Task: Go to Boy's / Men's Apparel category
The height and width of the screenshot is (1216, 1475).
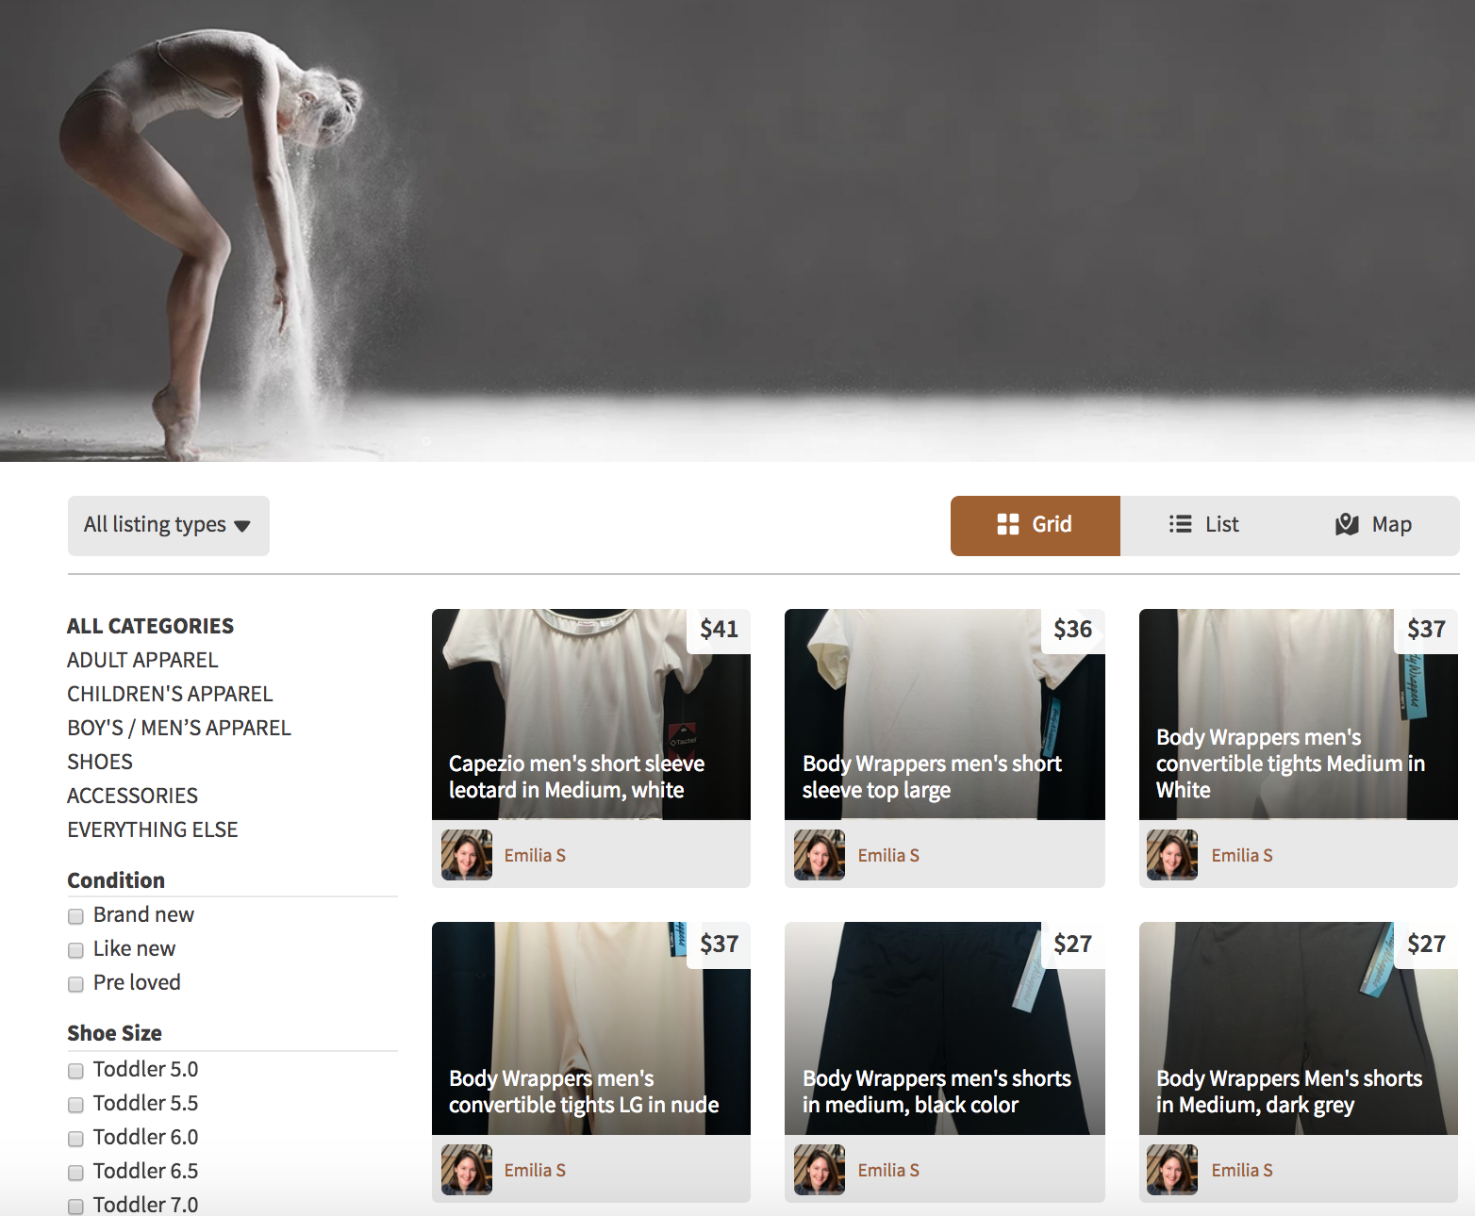Action: pyautogui.click(x=179, y=728)
